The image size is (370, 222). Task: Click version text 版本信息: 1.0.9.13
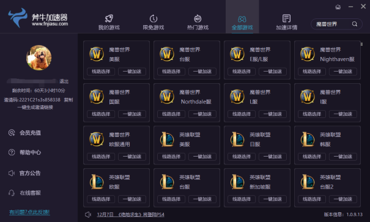point(343,215)
